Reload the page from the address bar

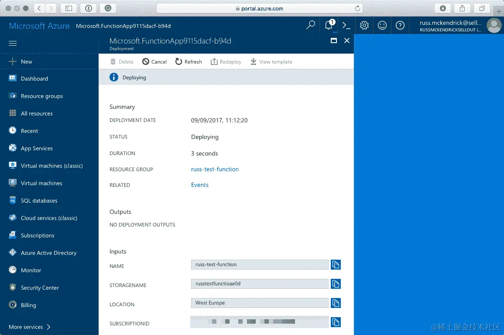(357, 8)
